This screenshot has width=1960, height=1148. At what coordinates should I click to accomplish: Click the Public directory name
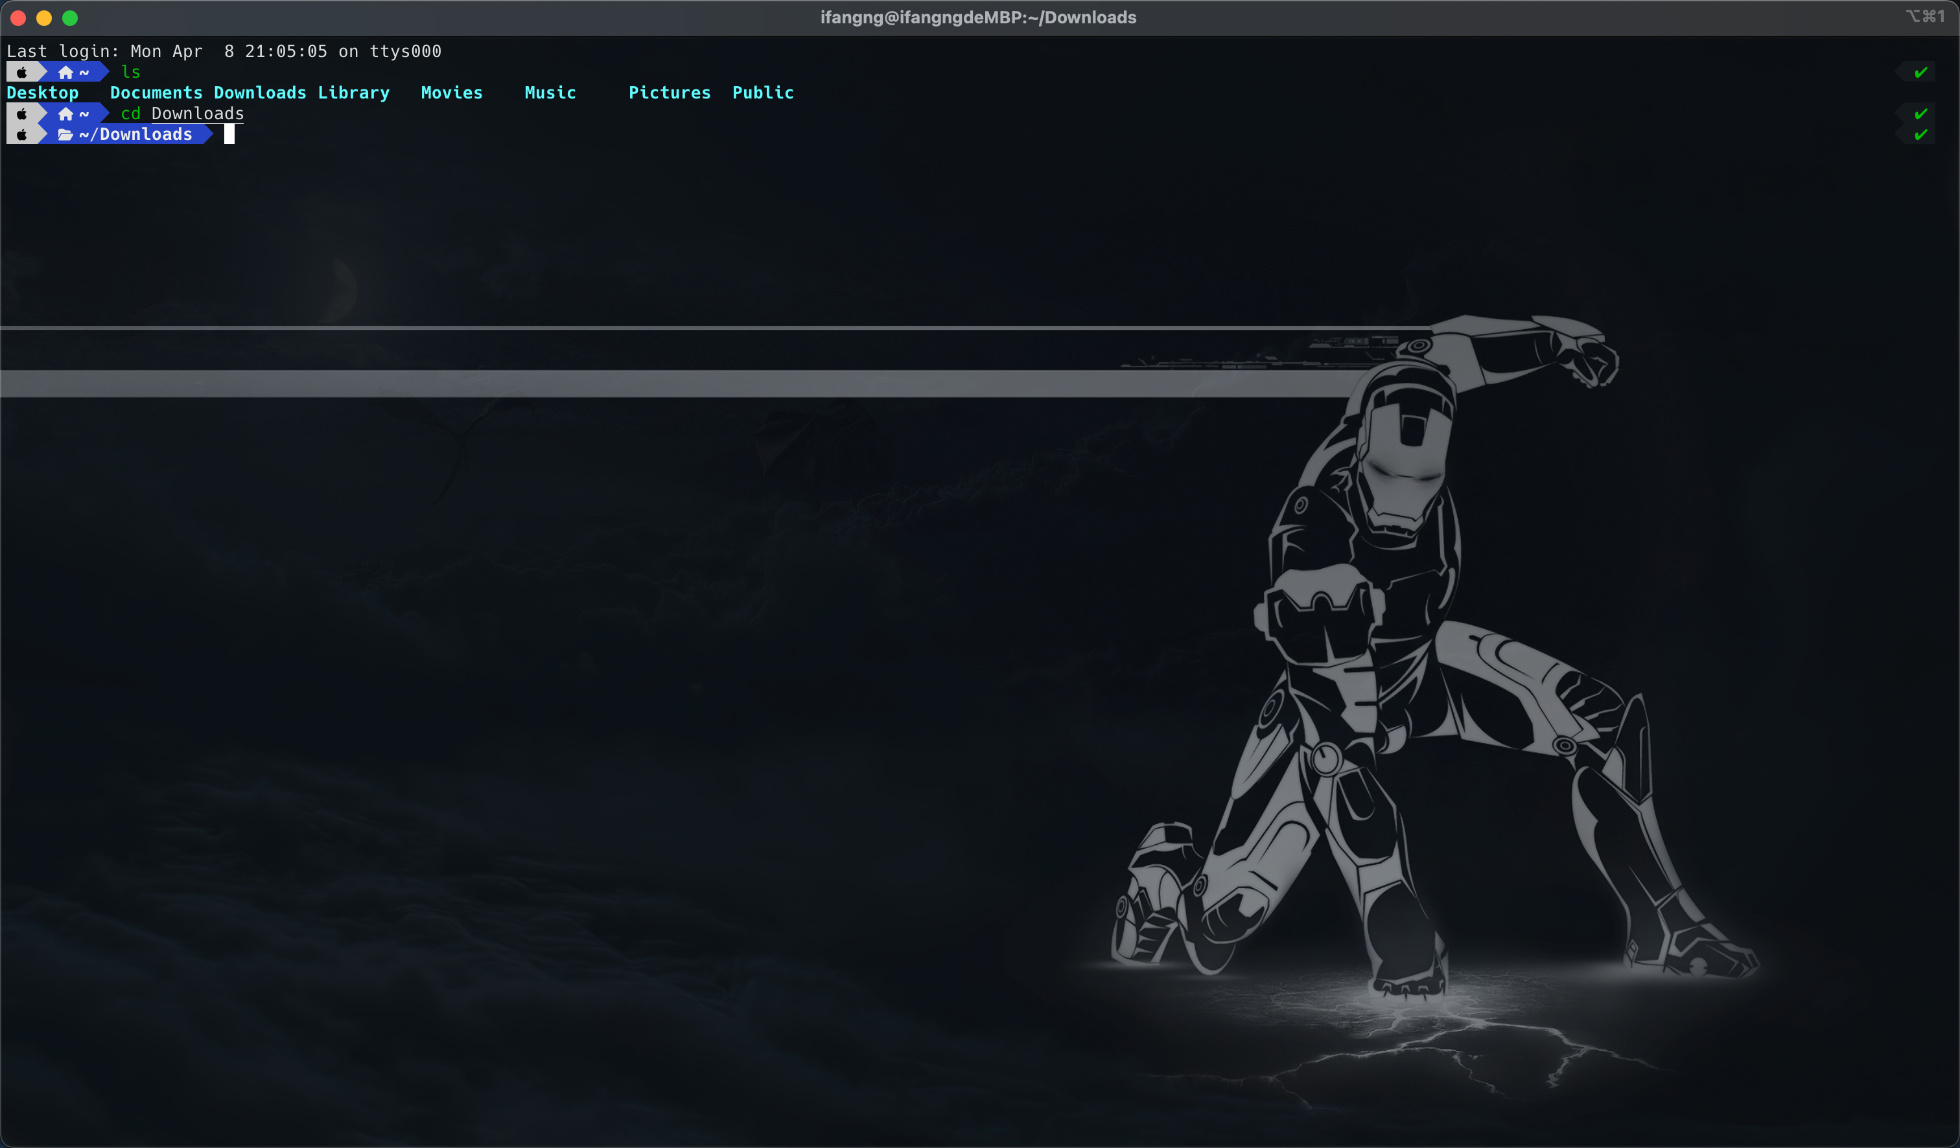coord(763,93)
